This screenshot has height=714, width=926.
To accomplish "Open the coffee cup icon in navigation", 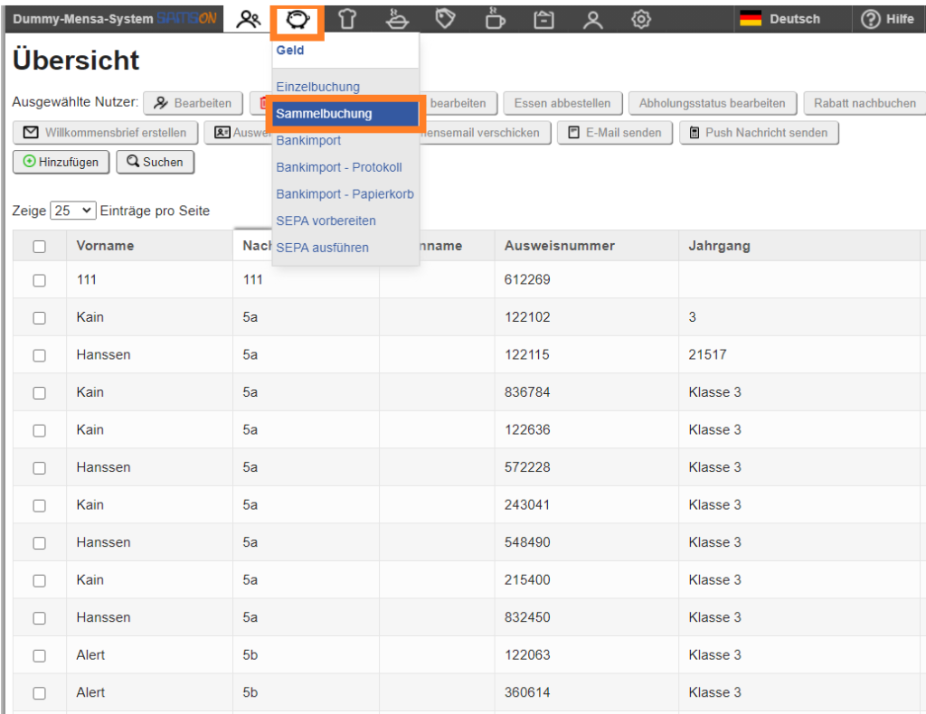I will pos(495,20).
